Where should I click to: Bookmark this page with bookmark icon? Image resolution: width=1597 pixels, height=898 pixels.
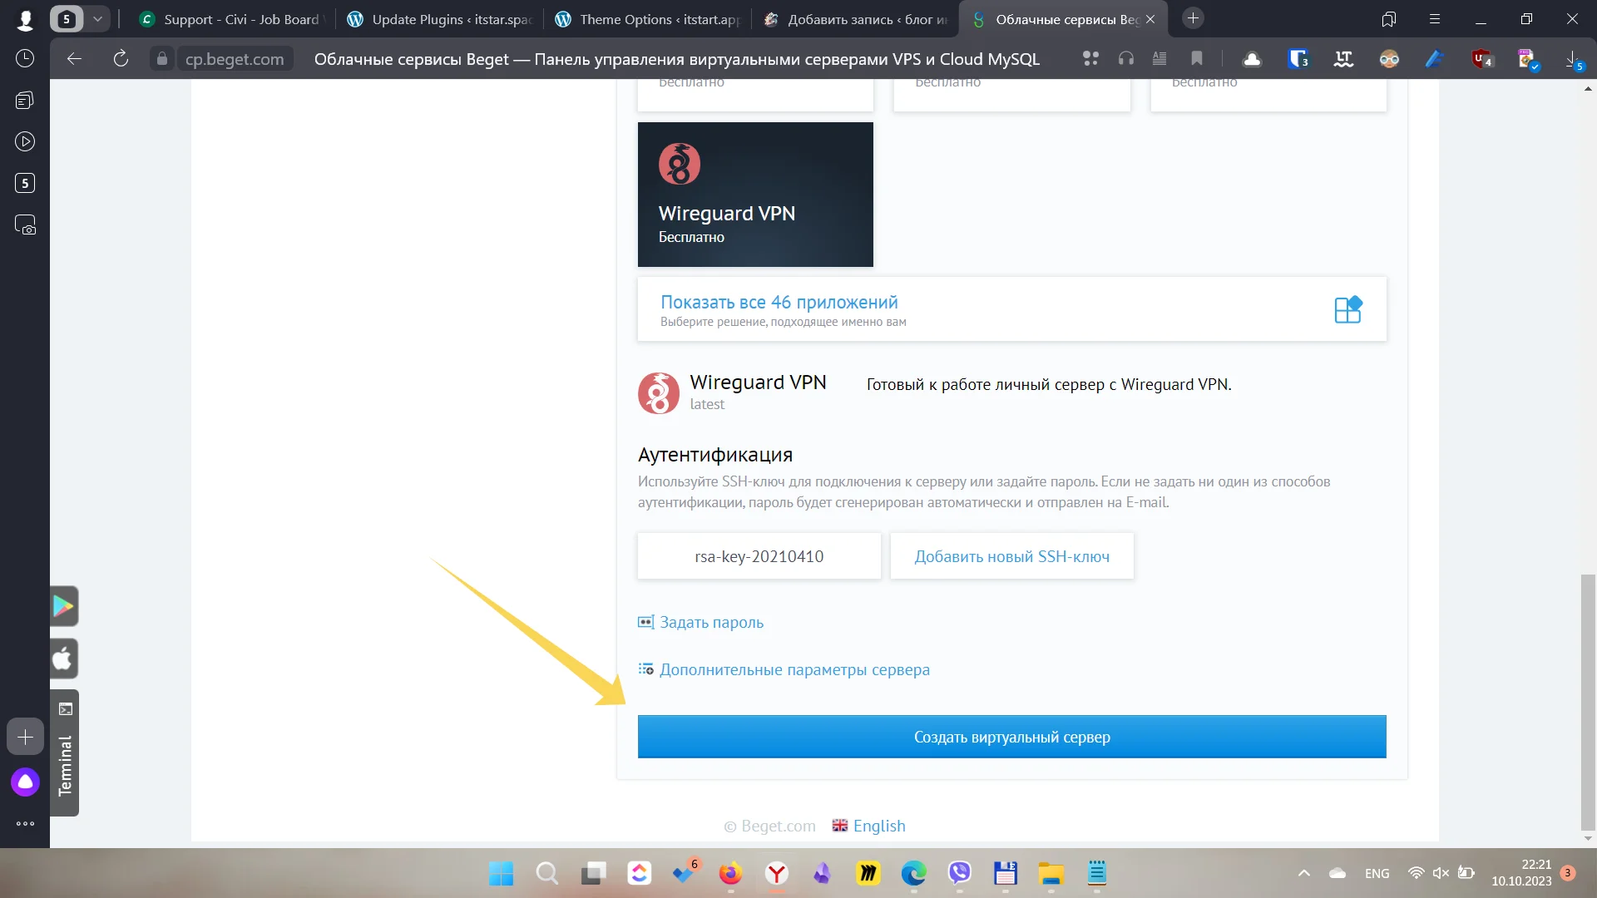[1197, 58]
